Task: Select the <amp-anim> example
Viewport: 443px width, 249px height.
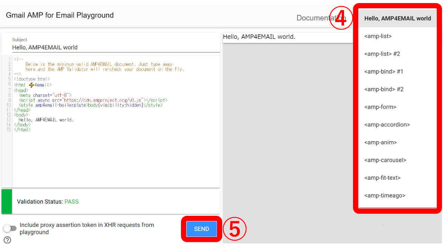Action: pos(380,142)
